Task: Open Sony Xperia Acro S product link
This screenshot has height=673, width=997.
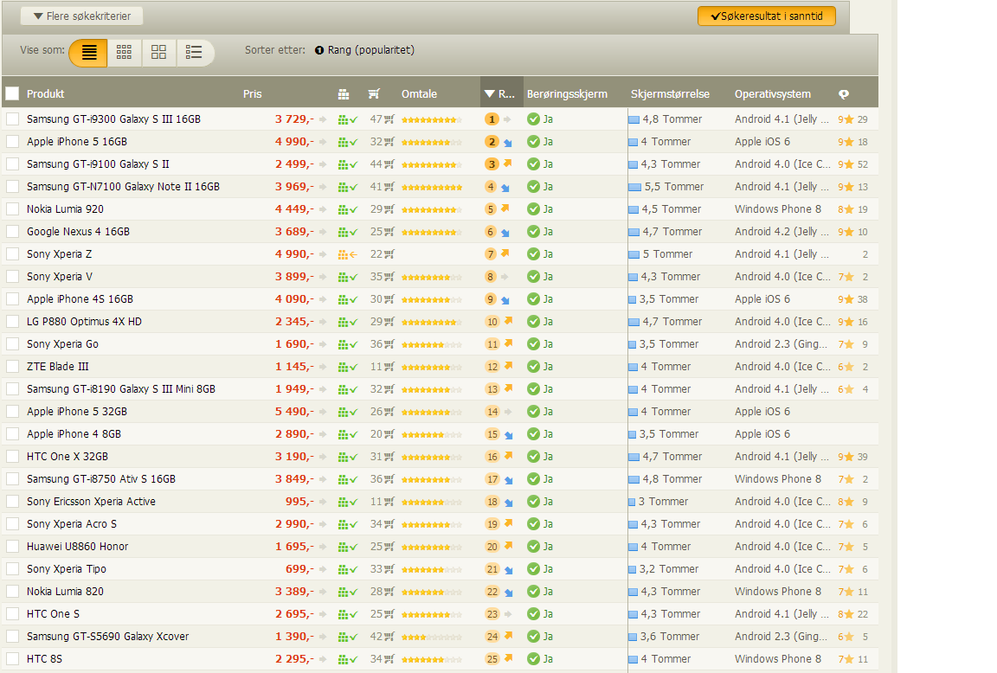Action: point(71,524)
